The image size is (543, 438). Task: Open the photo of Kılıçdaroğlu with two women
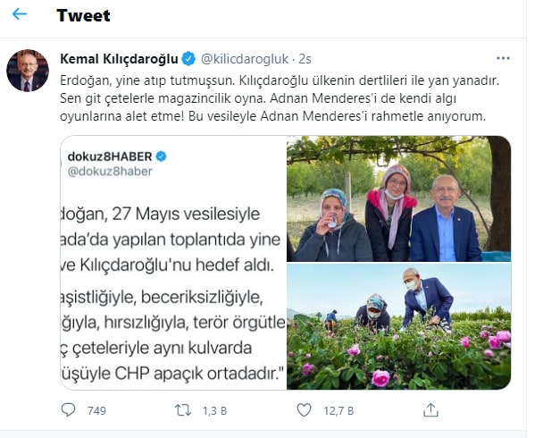tap(398, 198)
